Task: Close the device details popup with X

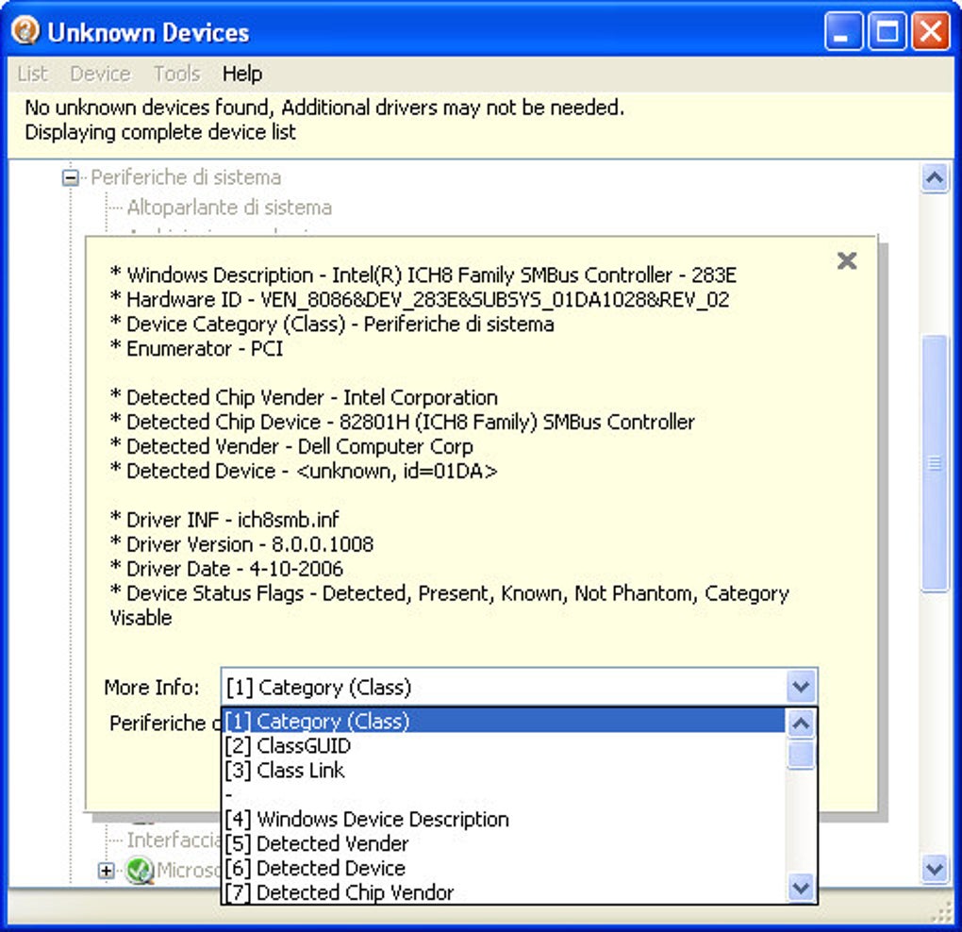Action: click(x=847, y=260)
